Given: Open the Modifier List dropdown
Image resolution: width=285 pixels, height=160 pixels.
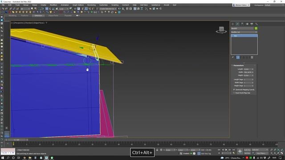Looking at the screenshot, I should click(x=244, y=32).
